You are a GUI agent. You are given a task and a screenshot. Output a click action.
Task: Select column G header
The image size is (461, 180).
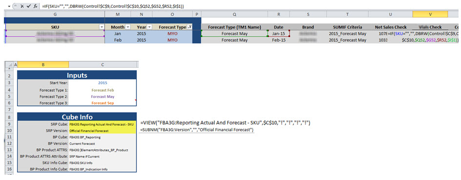point(55,14)
